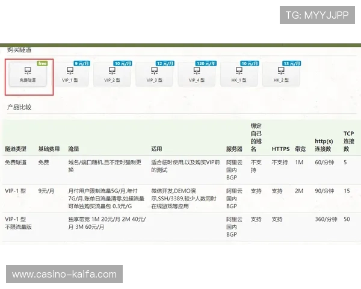Image resolution: width=361 pixels, height=289 pixels.
Task: Click the network icon on VIP_4 card
Action: click(197, 70)
